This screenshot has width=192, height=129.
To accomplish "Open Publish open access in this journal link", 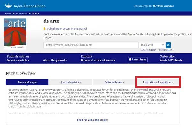I will [67, 29].
